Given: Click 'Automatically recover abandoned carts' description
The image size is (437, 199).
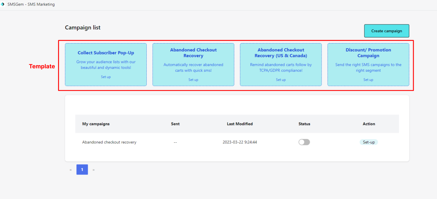Looking at the screenshot, I should pos(193,68).
